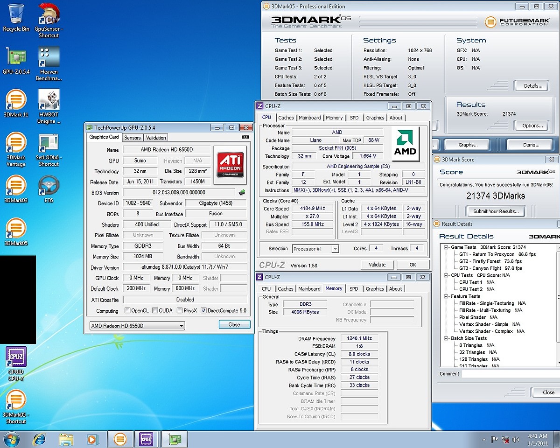Select the 3DMark05 desktop icon without 'Shortcut'

click(x=16, y=232)
